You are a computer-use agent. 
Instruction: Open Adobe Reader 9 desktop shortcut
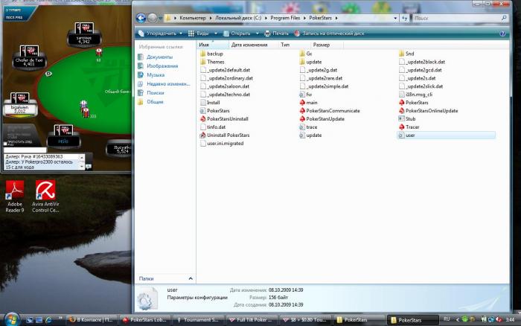click(15, 196)
